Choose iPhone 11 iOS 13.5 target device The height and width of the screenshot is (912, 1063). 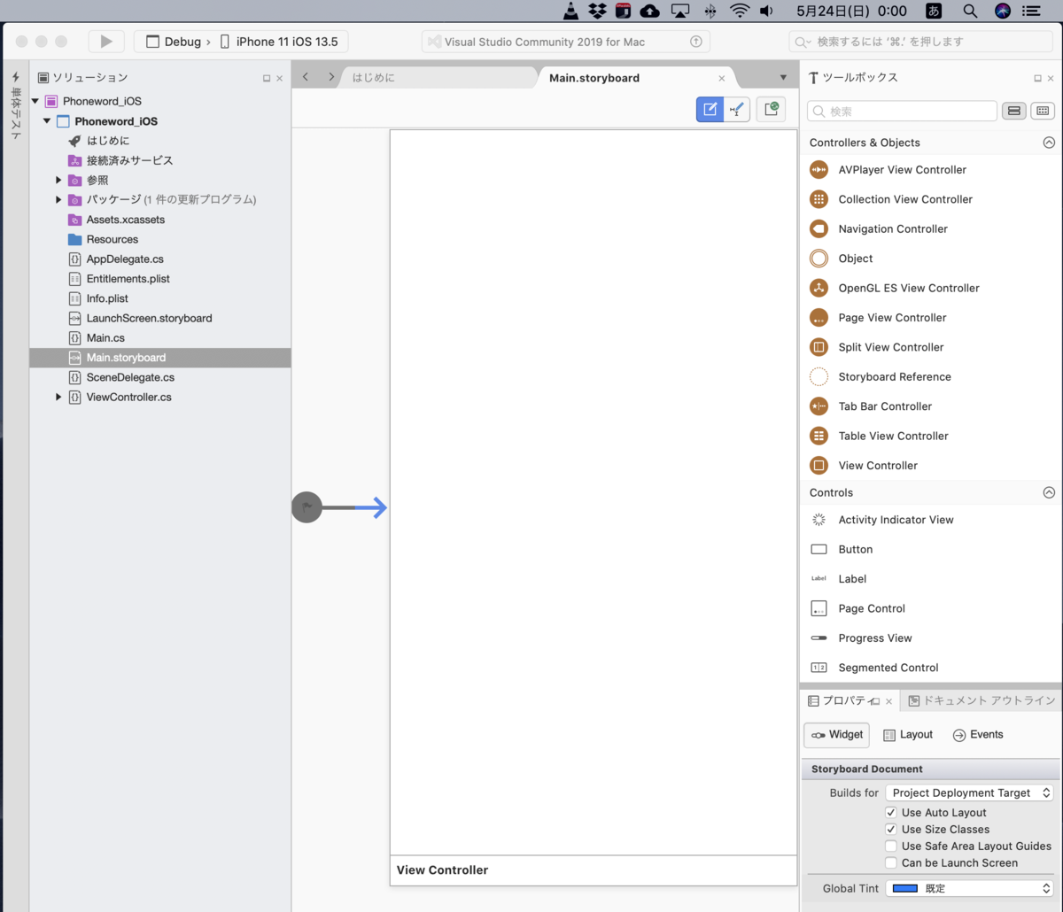[278, 42]
